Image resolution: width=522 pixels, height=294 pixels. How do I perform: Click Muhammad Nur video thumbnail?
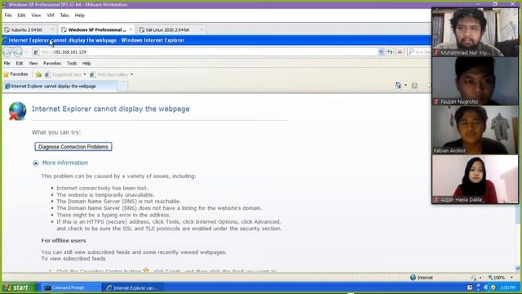coord(475,32)
